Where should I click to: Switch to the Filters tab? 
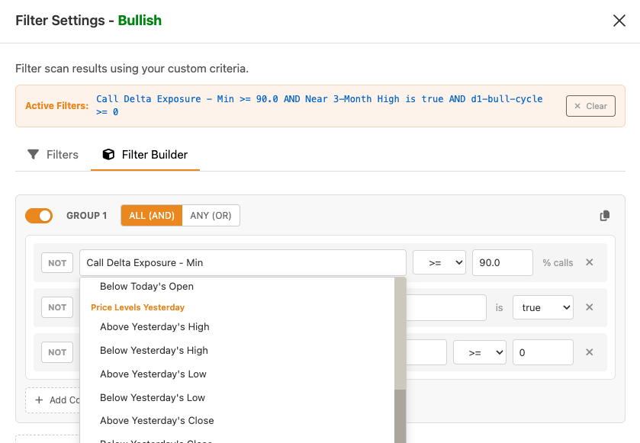(53, 155)
